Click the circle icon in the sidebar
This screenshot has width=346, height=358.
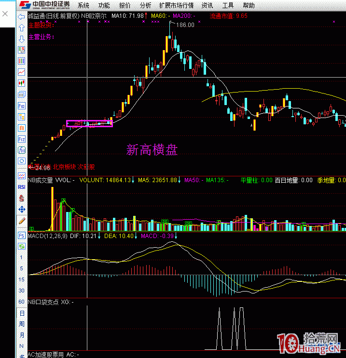tap(22, 161)
